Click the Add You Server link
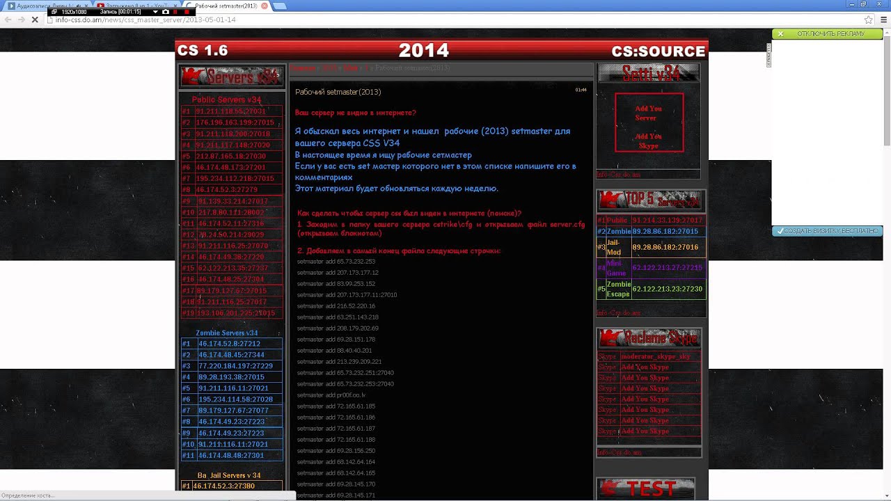Viewport: 891px width, 501px height. click(x=649, y=113)
